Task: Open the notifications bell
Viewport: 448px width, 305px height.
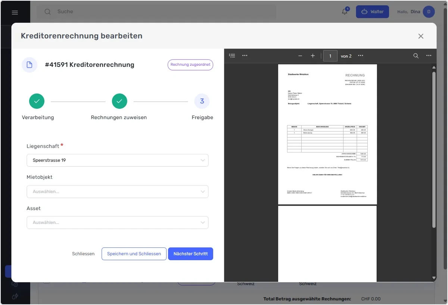Action: tap(345, 12)
